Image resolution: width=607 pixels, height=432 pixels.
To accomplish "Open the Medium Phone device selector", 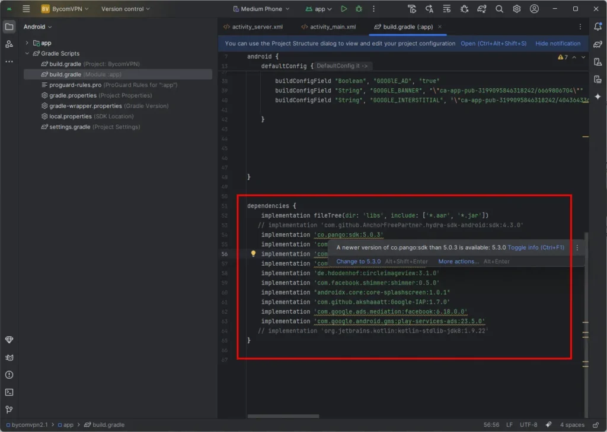I will point(261,8).
